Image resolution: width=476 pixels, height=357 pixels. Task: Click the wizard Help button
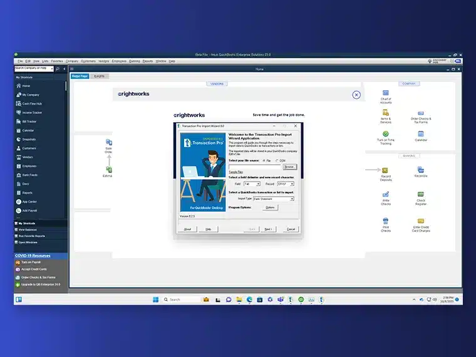pos(208,229)
